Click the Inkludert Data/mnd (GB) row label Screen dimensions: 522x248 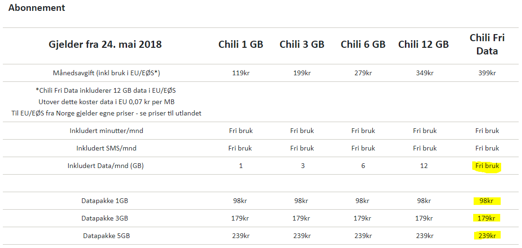106,166
